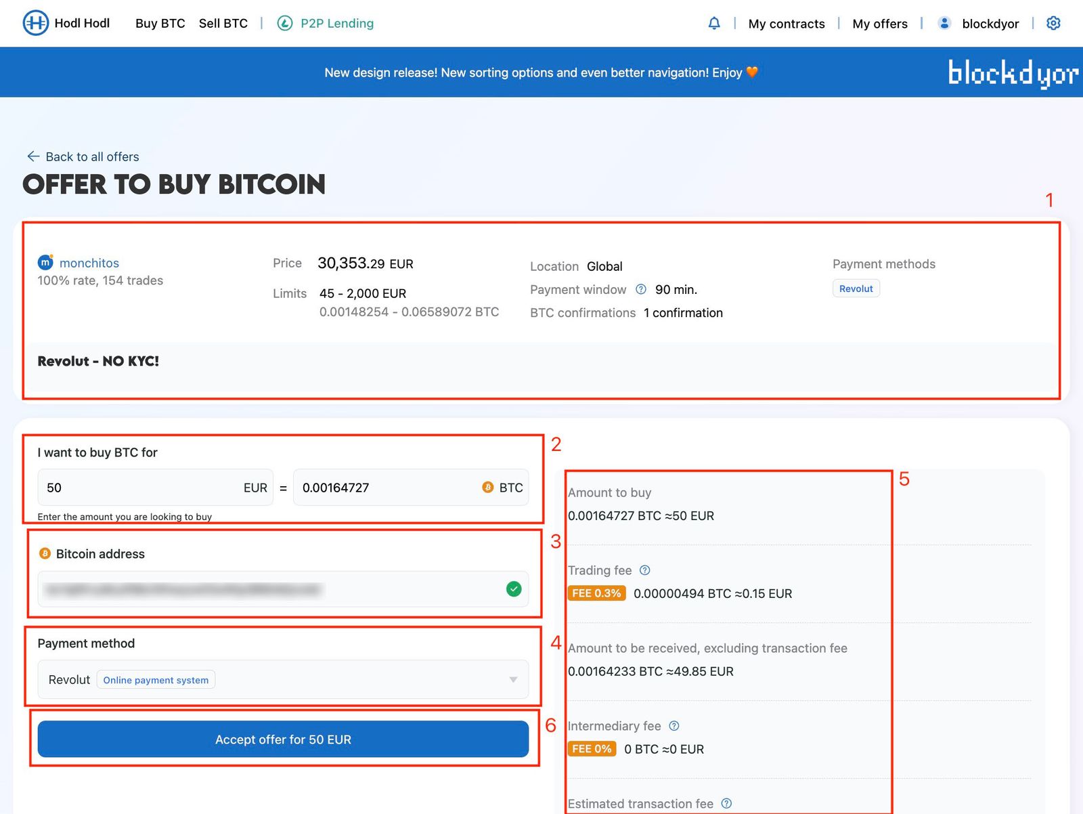This screenshot has height=814, width=1083.
Task: Open notifications via the bell icon
Action: pos(714,23)
